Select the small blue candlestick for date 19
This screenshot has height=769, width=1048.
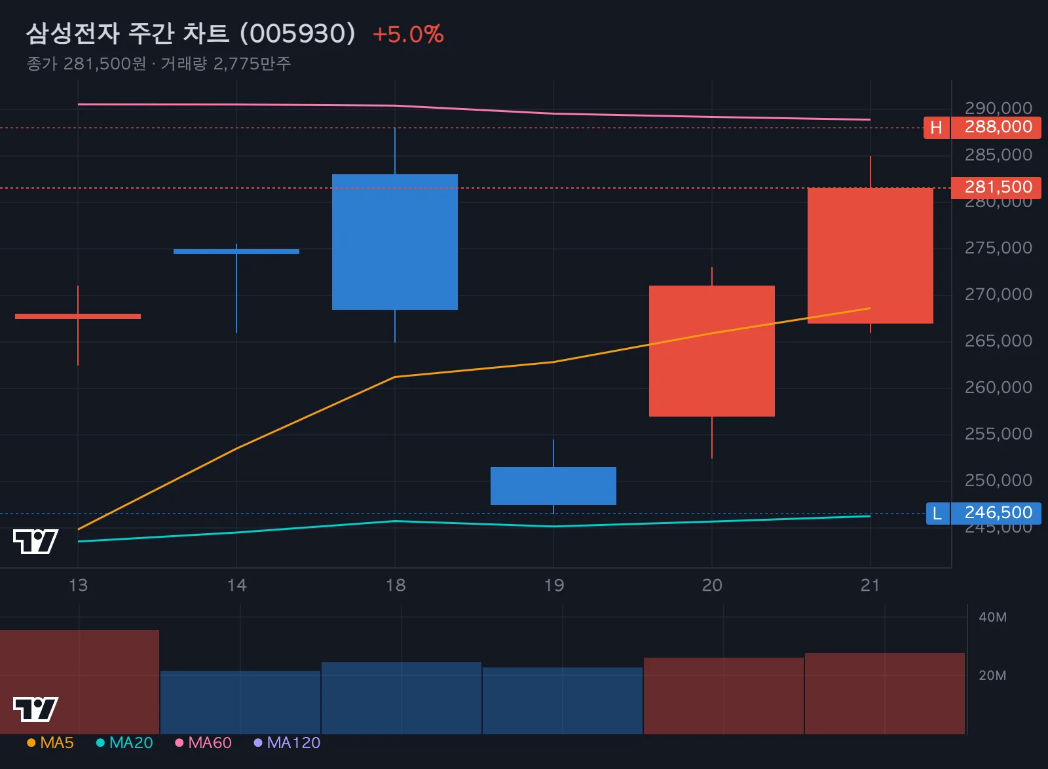(x=553, y=486)
